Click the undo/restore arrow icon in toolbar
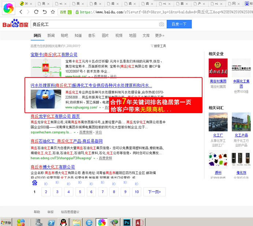Image resolution: width=253 pixels, height=226 pixels. point(45,12)
